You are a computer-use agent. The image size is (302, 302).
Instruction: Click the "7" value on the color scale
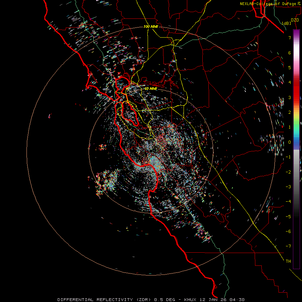click(x=290, y=38)
